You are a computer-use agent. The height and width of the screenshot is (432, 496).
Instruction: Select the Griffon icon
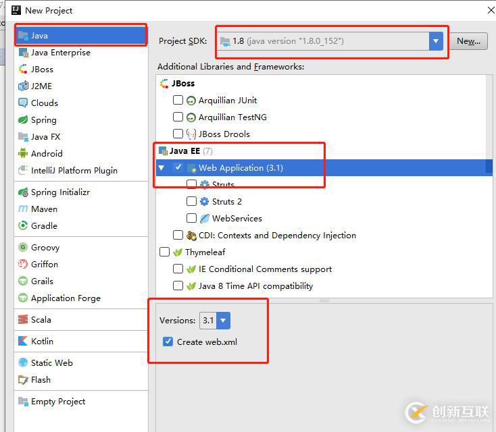click(x=23, y=264)
